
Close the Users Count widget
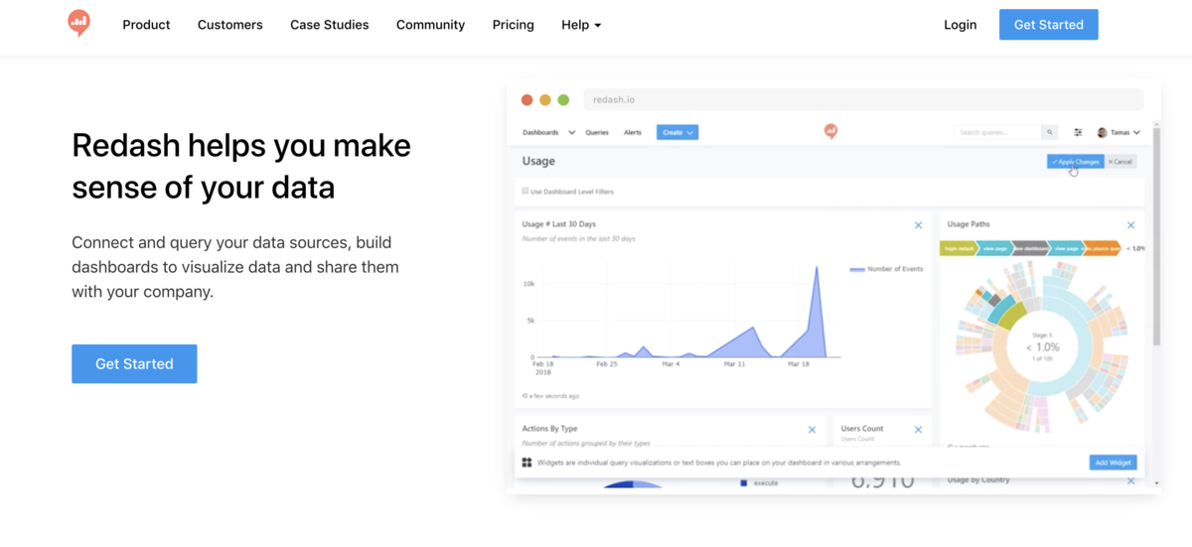[x=918, y=430]
